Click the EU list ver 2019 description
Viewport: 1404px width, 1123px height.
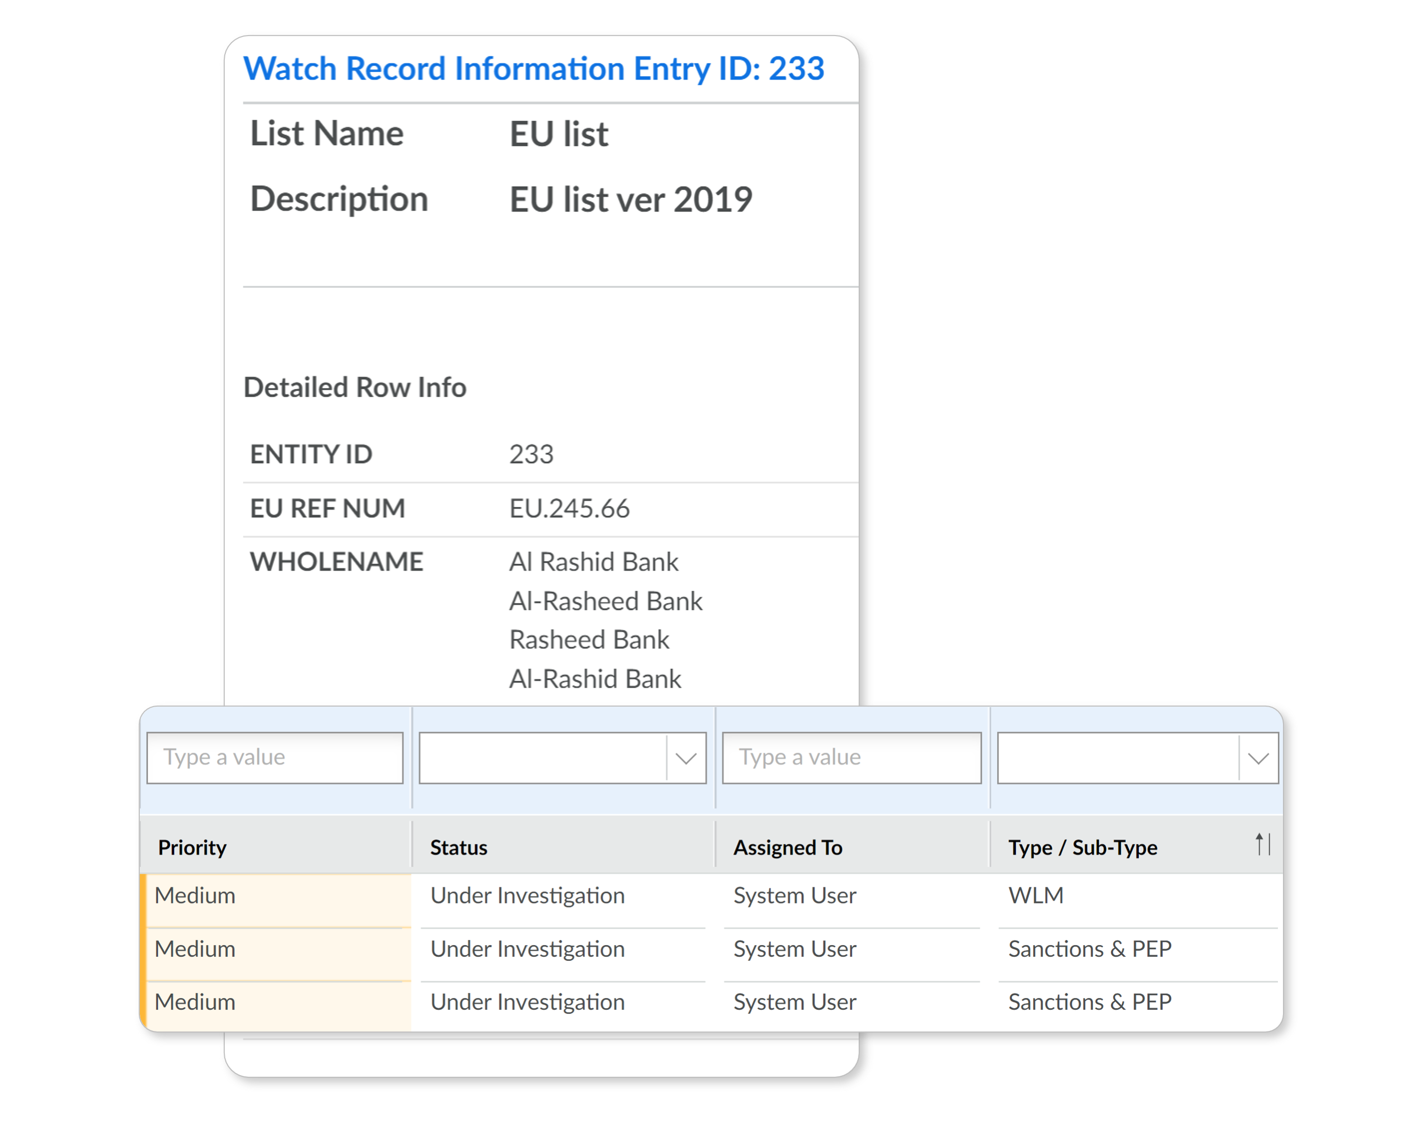tap(631, 199)
